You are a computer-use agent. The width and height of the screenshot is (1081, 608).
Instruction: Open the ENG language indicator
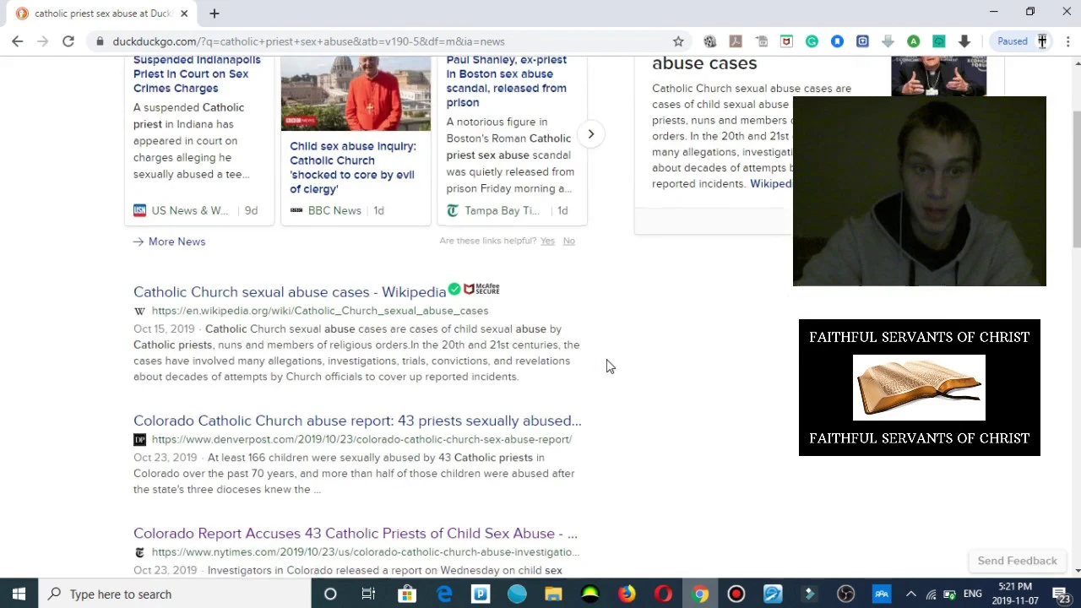972,594
